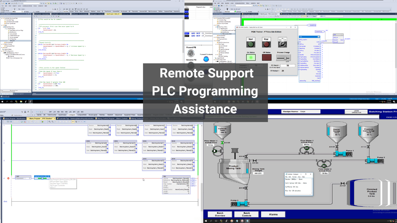Open the Logical Organizer tab at bottom

[x=19, y=94]
